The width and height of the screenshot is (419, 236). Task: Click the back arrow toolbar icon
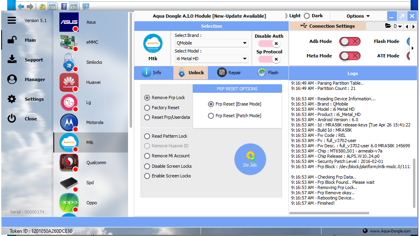(21, 6)
